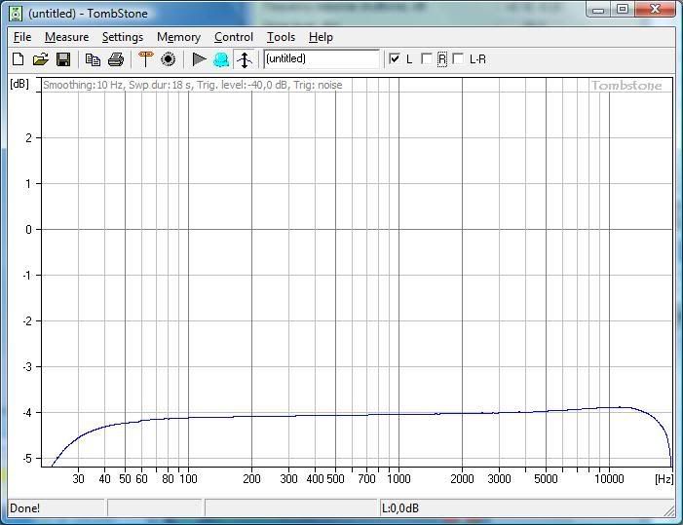Image resolution: width=683 pixels, height=525 pixels.
Task: Open a file with the folder icon
Action: [40, 59]
